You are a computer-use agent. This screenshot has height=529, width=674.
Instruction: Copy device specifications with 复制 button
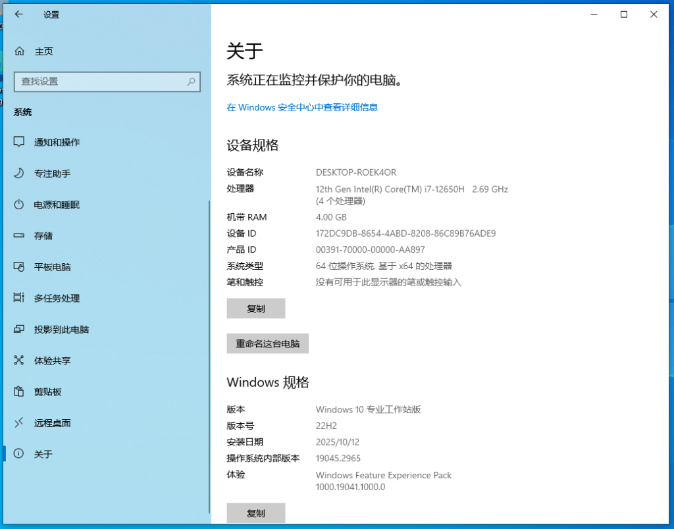255,308
